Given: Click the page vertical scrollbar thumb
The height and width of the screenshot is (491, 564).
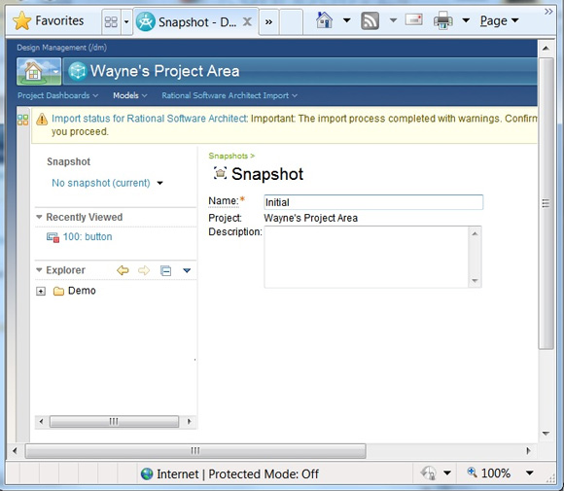Looking at the screenshot, I should point(546,203).
